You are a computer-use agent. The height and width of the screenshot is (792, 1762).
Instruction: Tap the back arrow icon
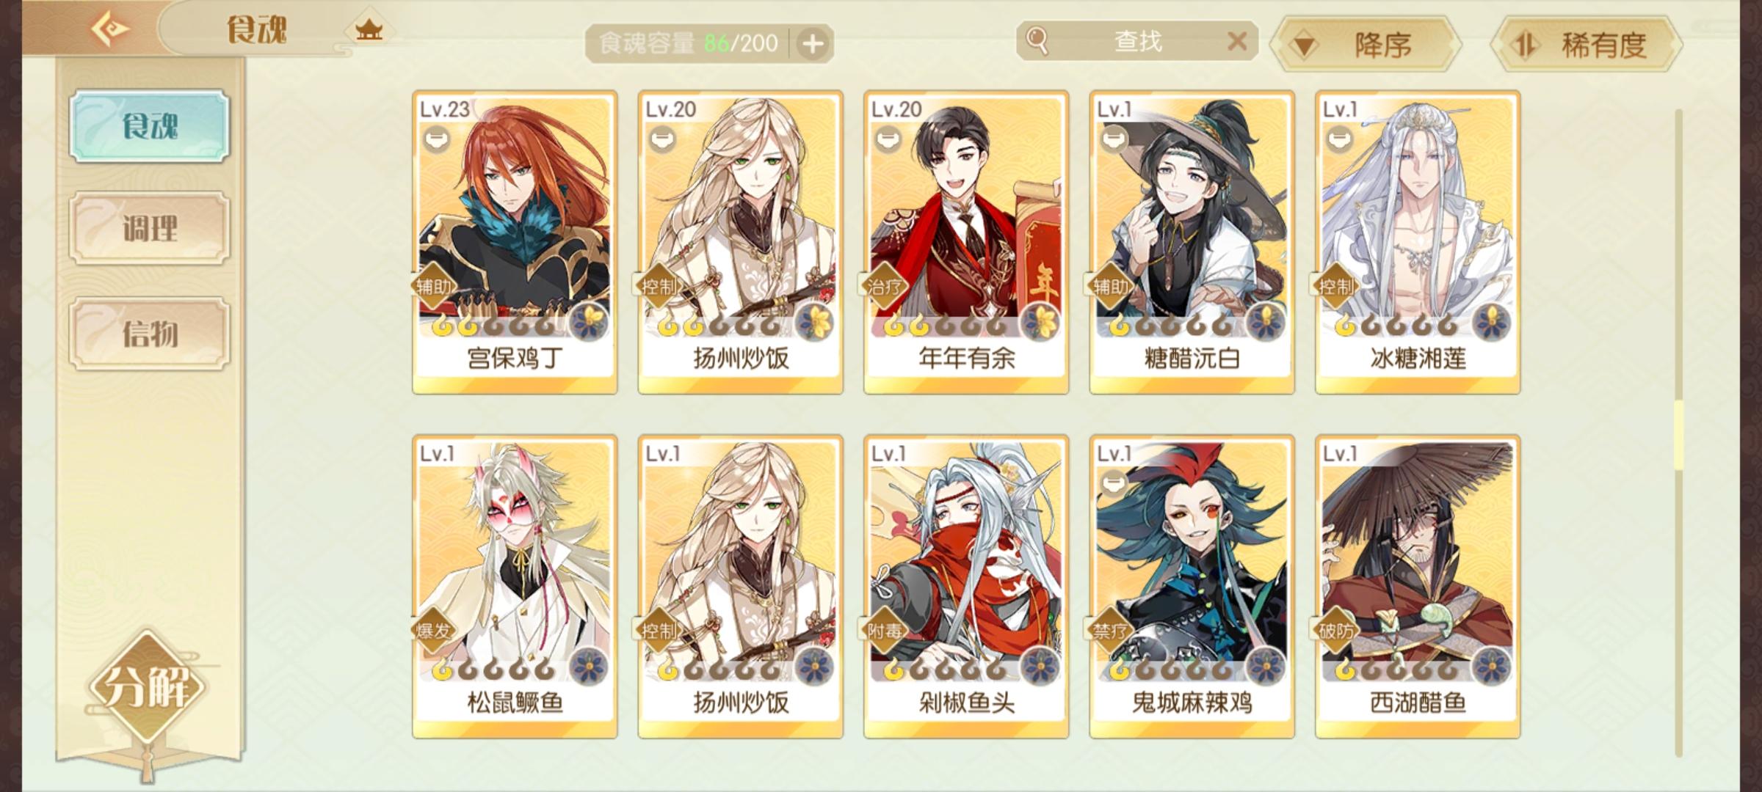109,29
